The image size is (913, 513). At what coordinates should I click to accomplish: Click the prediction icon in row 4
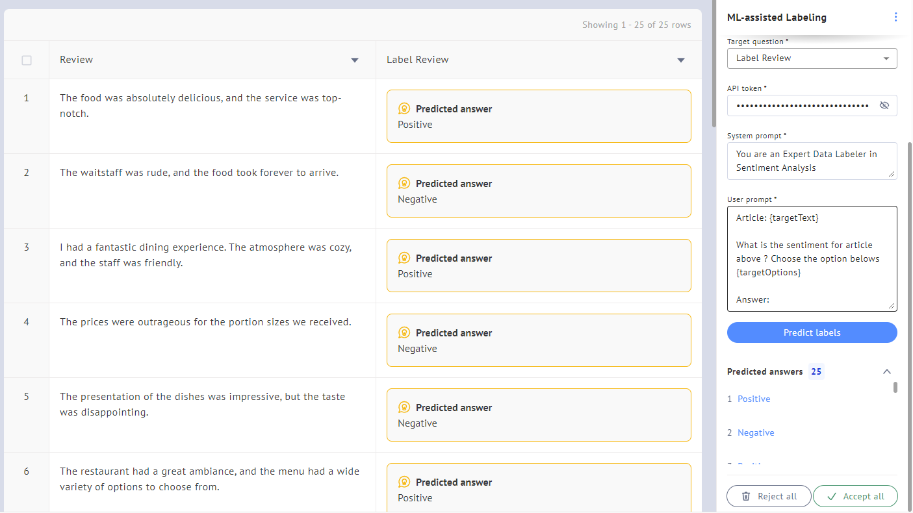point(404,333)
